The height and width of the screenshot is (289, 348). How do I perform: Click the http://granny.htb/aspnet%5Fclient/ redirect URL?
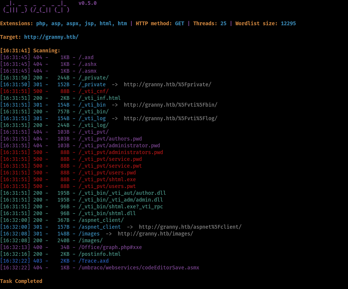[x=190, y=227]
